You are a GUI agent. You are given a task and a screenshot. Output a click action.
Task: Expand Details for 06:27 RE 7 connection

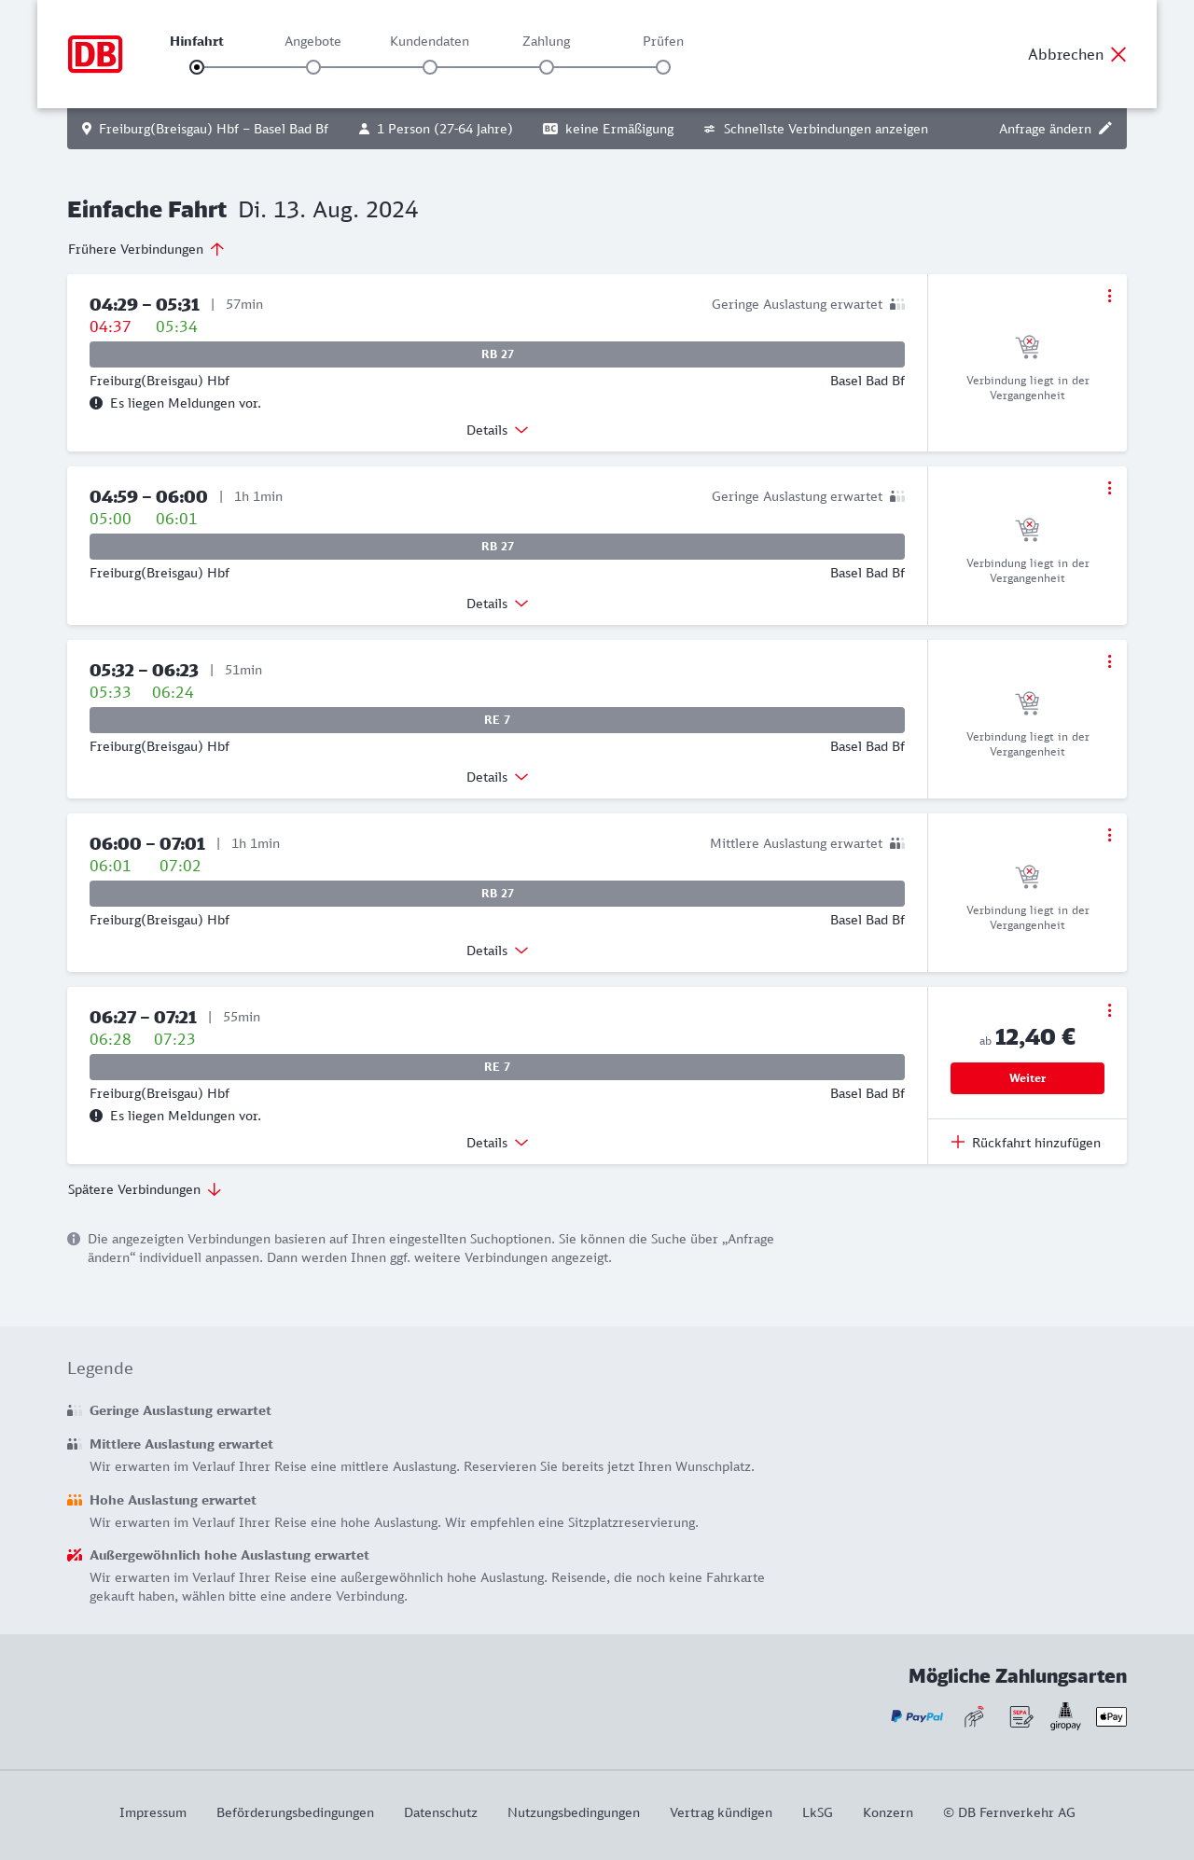497,1143
